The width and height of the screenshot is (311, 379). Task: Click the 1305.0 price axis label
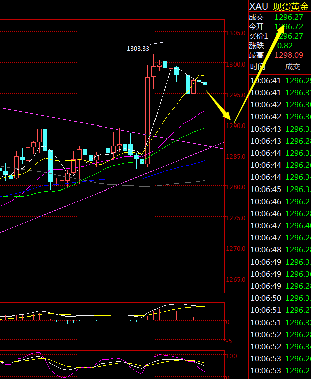(x=236, y=33)
